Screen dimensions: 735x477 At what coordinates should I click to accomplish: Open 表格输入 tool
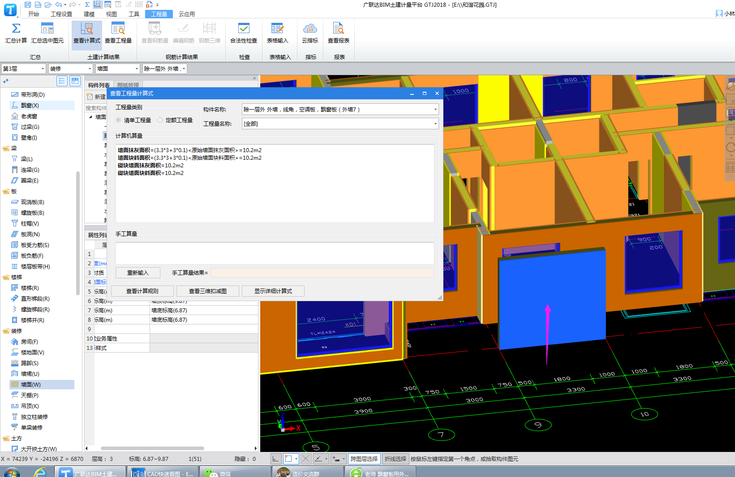pyautogui.click(x=277, y=34)
